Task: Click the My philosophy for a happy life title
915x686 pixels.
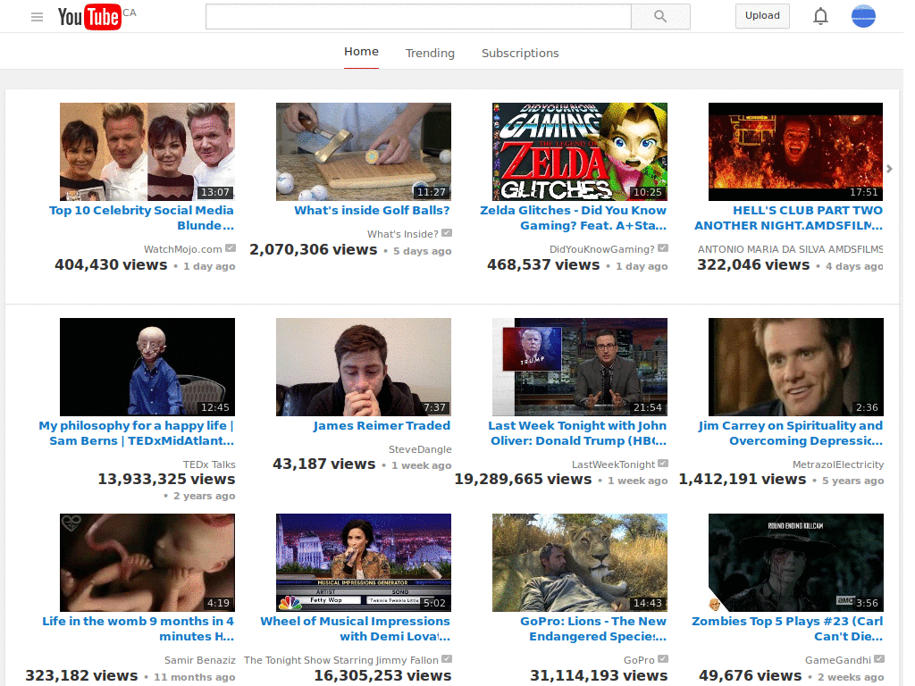Action: (x=137, y=433)
